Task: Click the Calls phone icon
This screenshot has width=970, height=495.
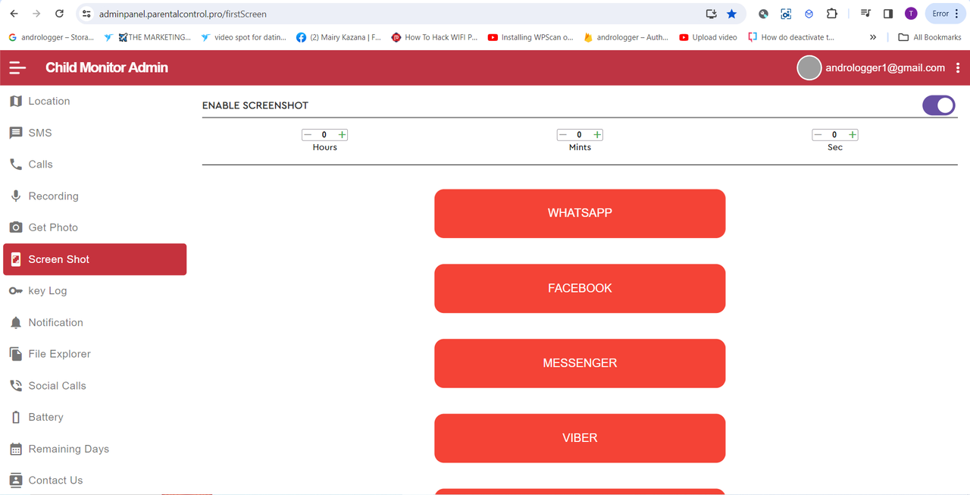Action: (x=16, y=164)
